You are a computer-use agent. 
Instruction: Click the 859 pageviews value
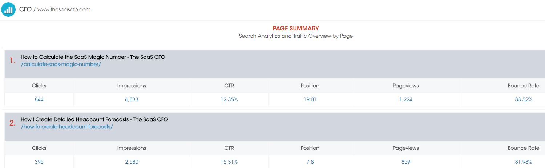pos(406,162)
